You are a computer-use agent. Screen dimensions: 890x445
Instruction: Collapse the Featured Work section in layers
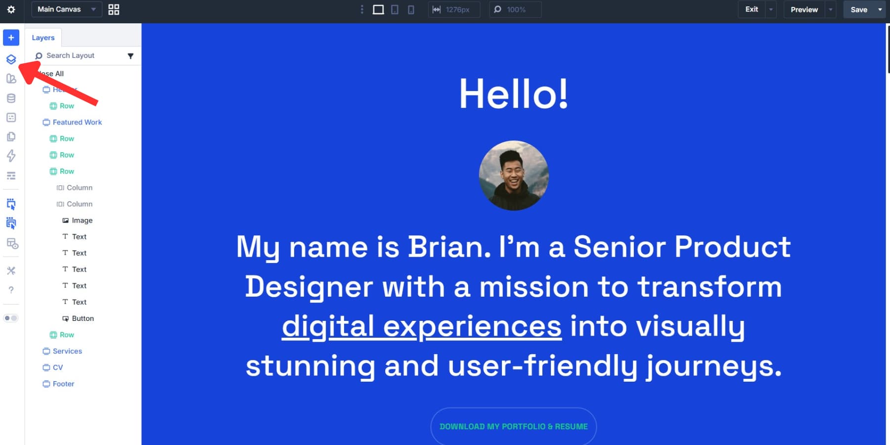tap(46, 122)
